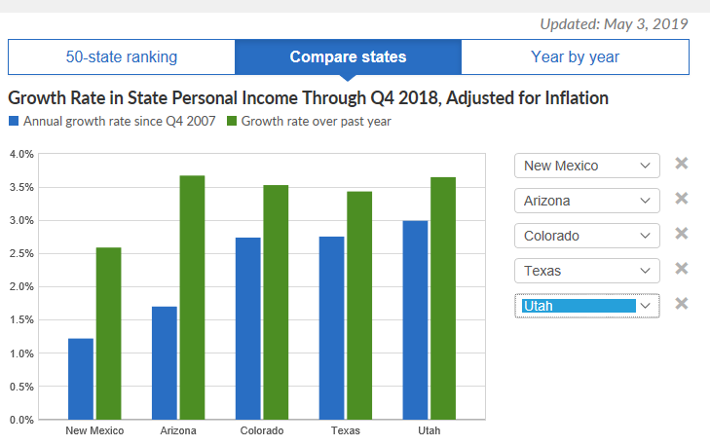Expand the highlighted Utah dropdown

[587, 306]
